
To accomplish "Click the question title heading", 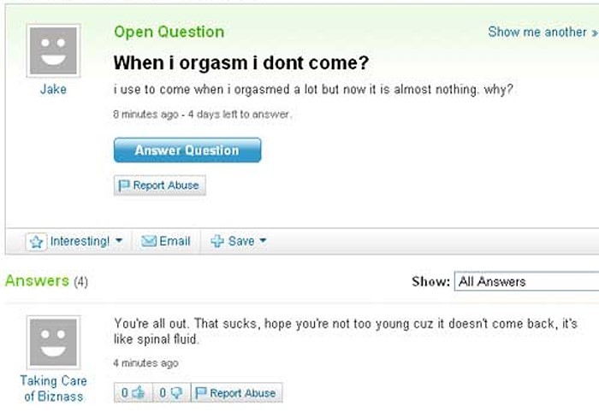I will 240,63.
